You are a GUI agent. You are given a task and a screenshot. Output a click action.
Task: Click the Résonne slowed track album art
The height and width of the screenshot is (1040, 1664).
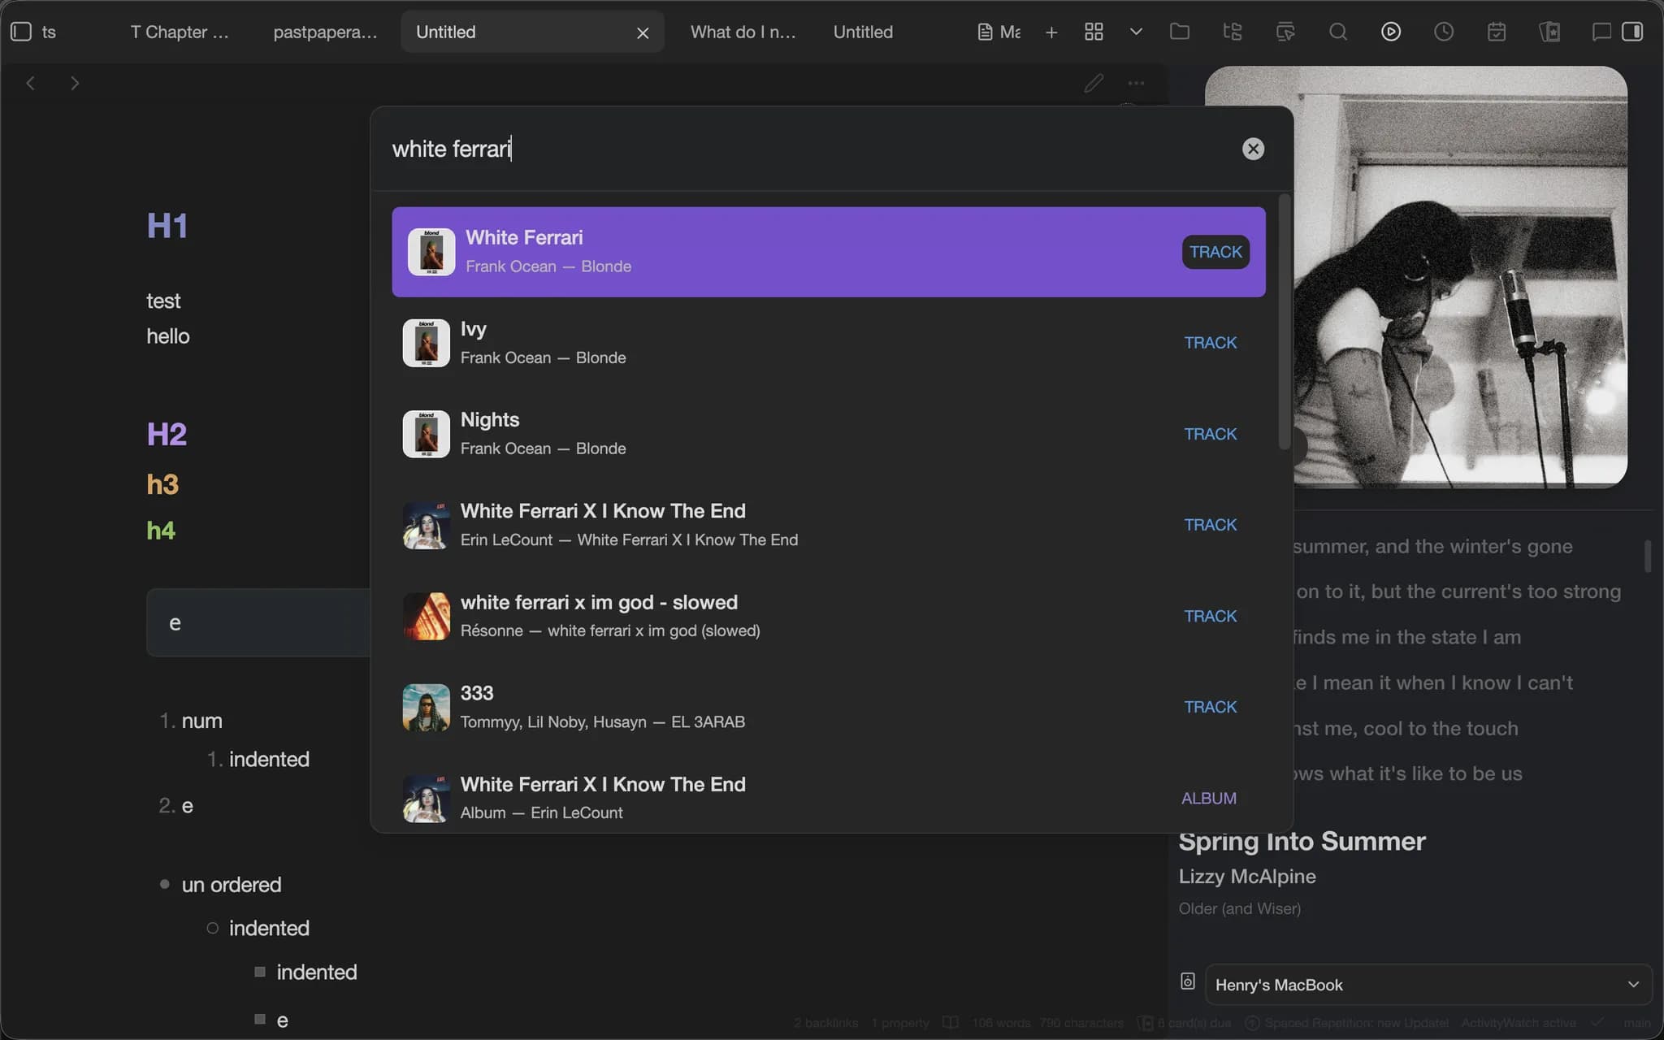427,616
